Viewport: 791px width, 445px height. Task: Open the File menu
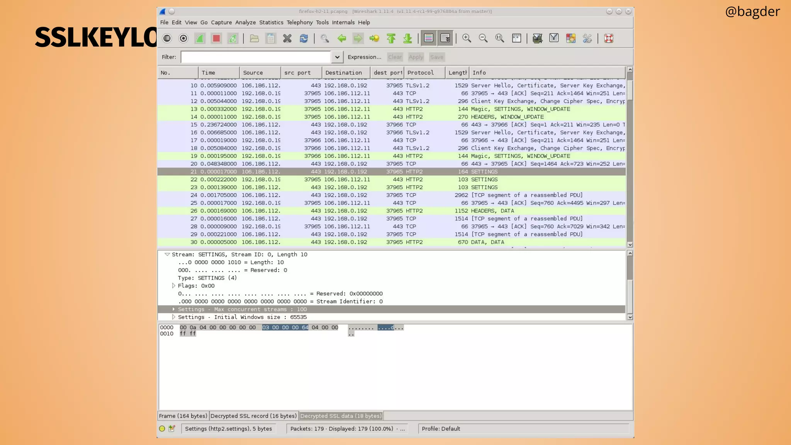(x=164, y=22)
